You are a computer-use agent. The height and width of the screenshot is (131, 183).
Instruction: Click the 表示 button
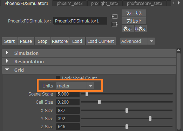[128, 28]
